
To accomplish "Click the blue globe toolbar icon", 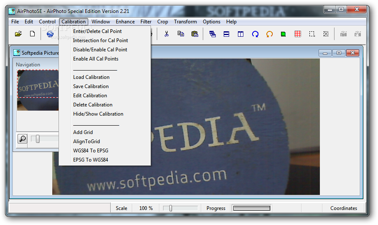I will click(50, 34).
